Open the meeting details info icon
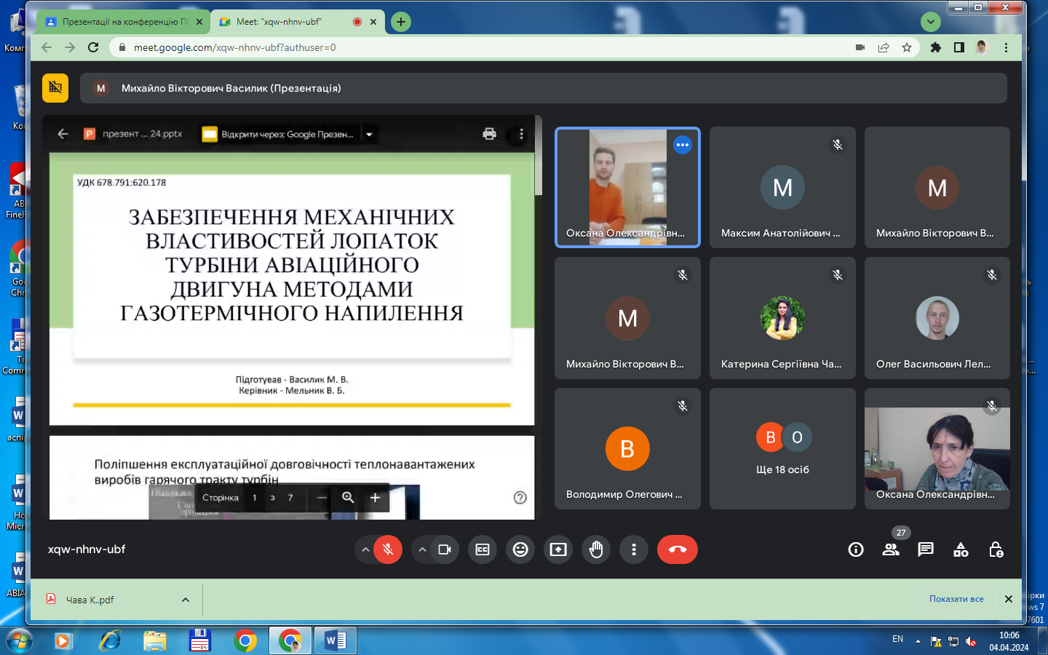This screenshot has width=1048, height=655. (x=856, y=549)
